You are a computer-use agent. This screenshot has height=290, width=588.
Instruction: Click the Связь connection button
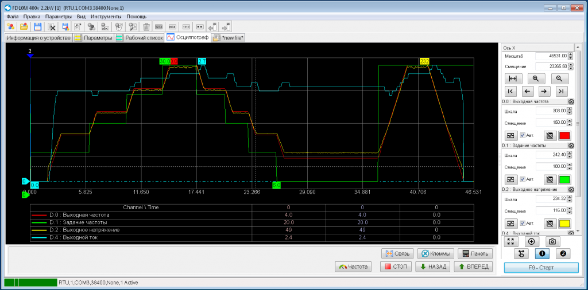tap(397, 253)
